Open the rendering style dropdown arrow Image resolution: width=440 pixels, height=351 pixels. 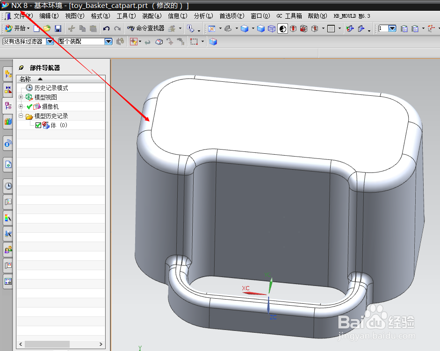point(253,29)
